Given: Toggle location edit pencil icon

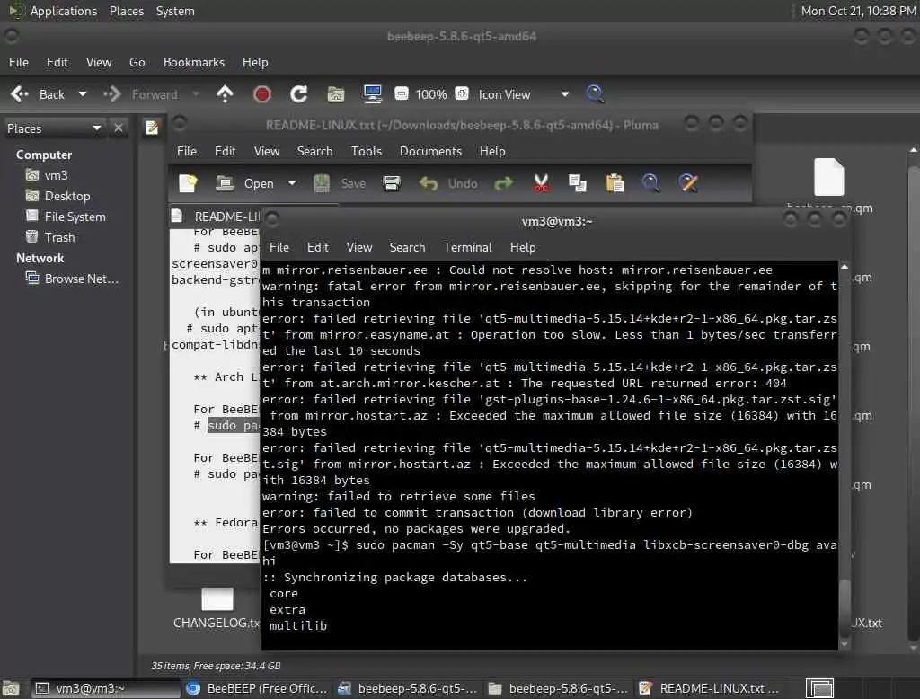Looking at the screenshot, I should (x=151, y=128).
